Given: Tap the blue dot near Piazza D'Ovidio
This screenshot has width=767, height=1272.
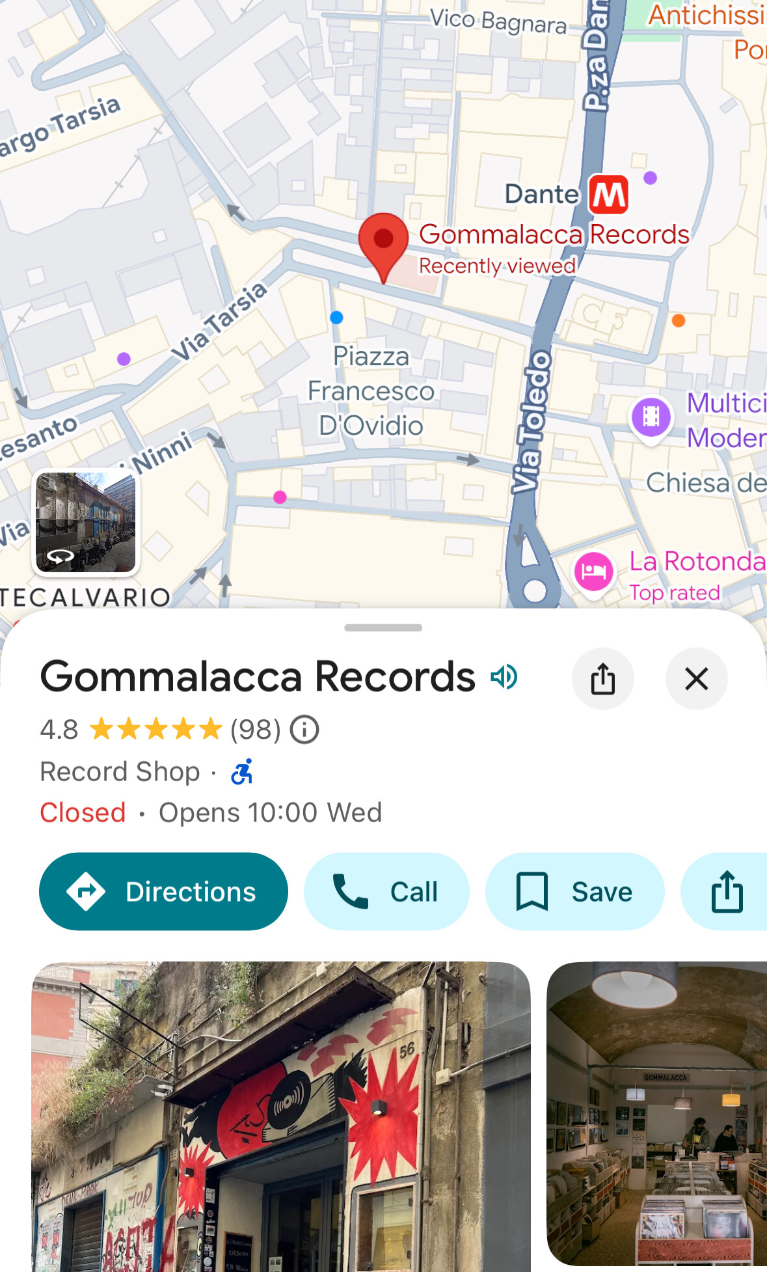Looking at the screenshot, I should click(336, 318).
